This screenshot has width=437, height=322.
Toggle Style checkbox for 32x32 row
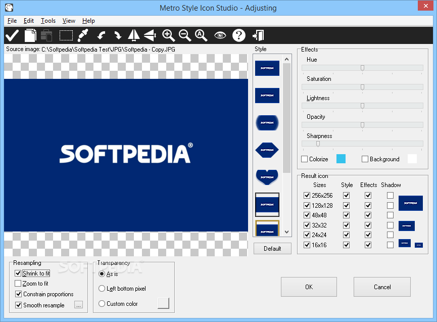[347, 225]
